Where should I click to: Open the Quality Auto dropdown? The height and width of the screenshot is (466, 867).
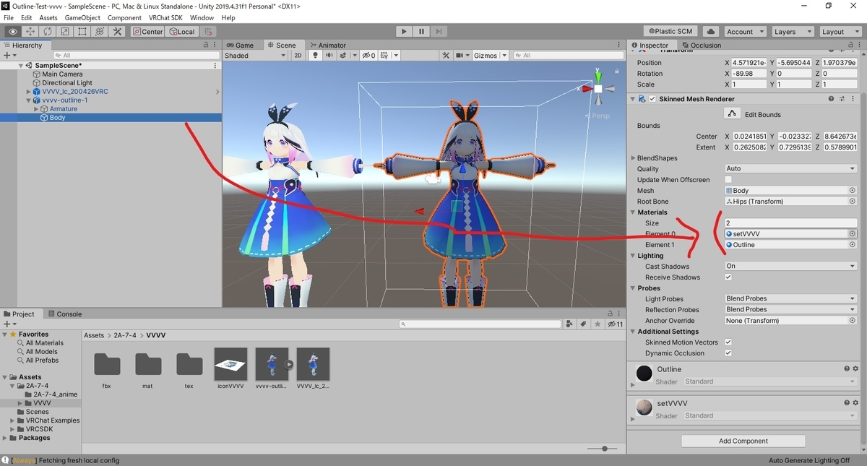[x=790, y=169]
